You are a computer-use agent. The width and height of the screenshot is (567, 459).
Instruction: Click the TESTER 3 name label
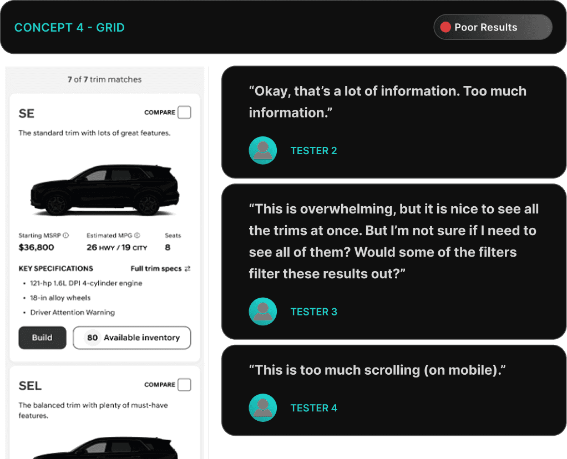click(x=313, y=312)
